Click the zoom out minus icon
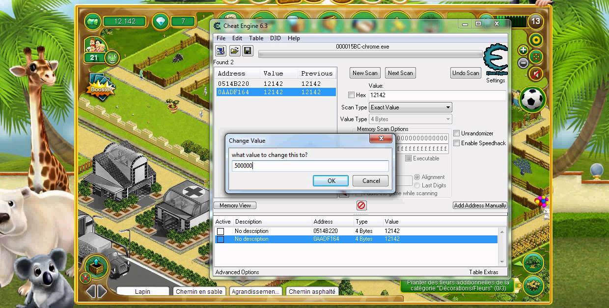The height and width of the screenshot is (308, 609). (523, 62)
